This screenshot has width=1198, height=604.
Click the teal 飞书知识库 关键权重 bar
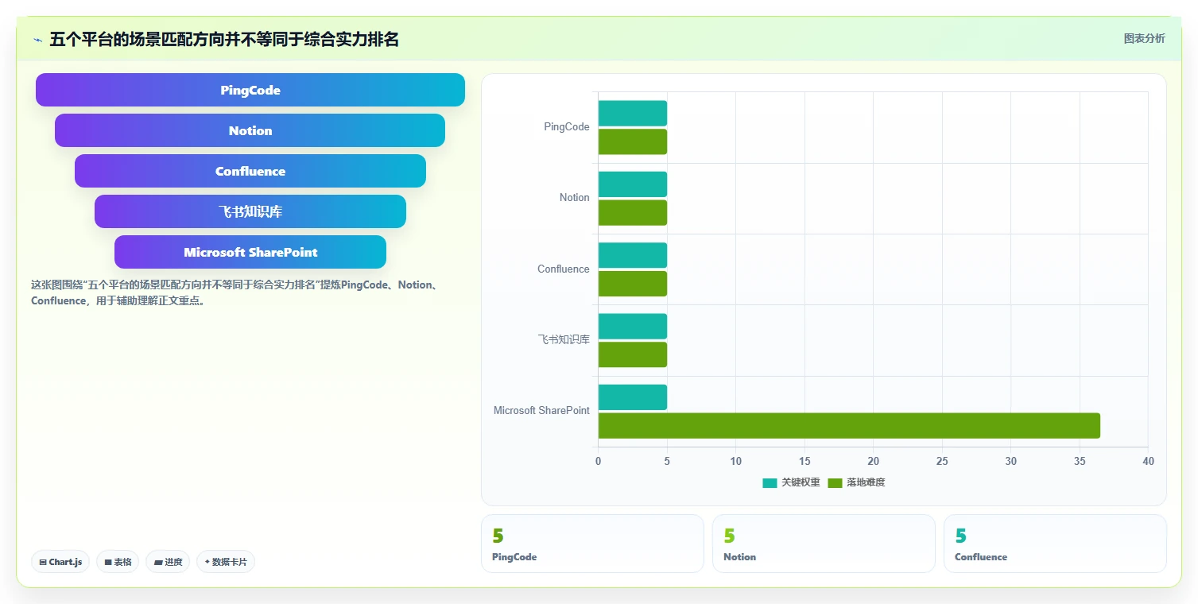[633, 326]
